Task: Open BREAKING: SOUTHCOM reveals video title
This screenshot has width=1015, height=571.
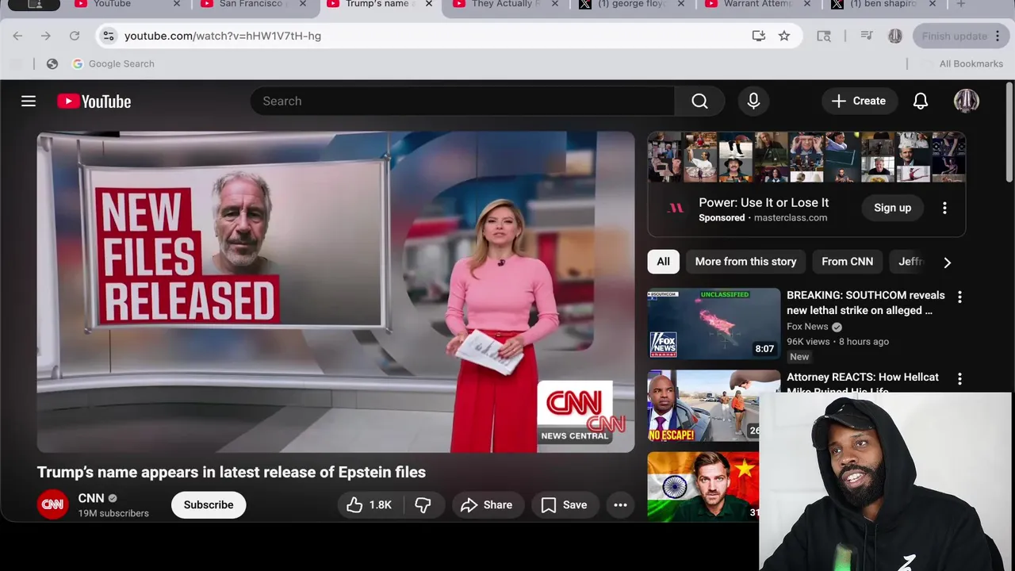Action: [865, 303]
